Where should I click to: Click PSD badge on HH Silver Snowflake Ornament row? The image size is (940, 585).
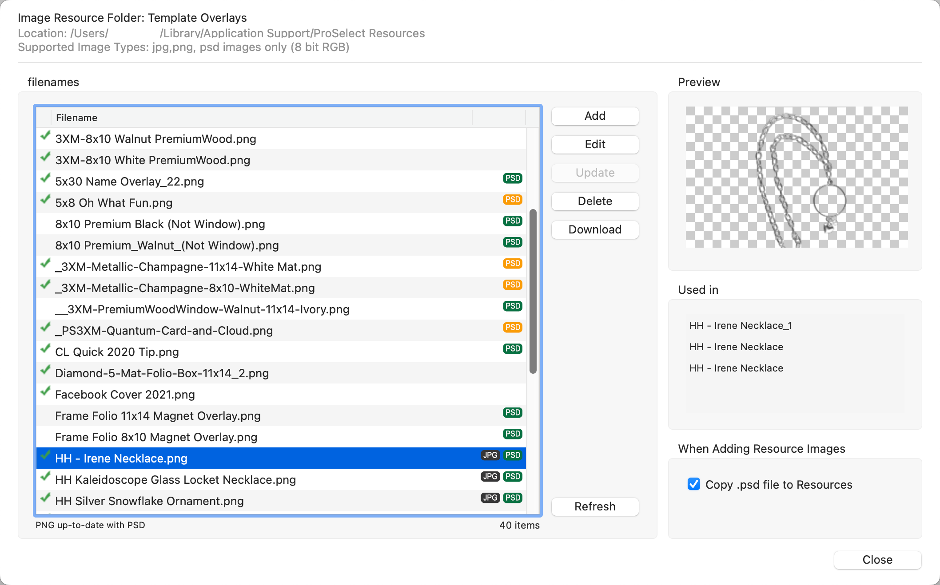[x=512, y=498]
